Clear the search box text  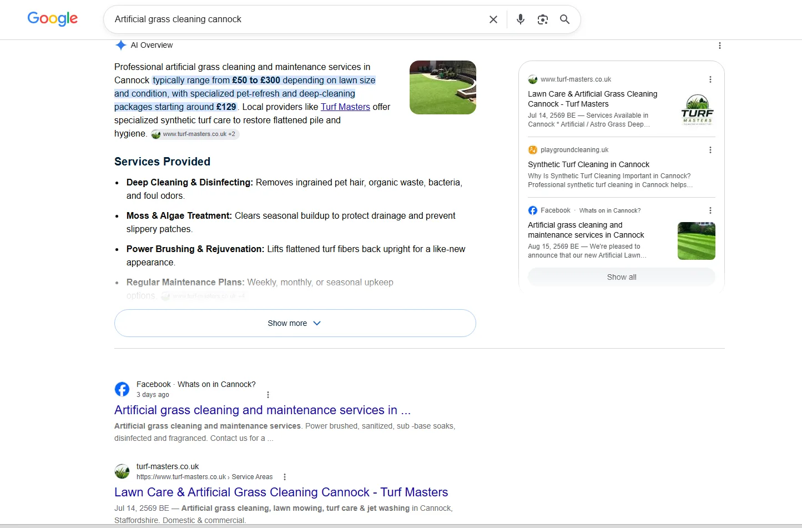[493, 19]
